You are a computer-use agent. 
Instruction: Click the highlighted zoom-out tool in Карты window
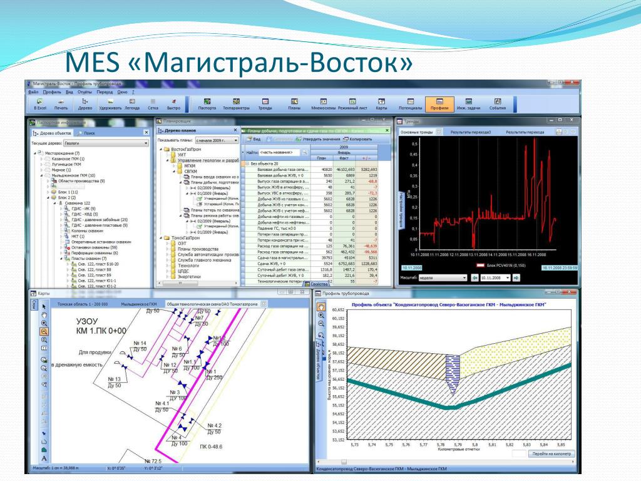click(44, 331)
